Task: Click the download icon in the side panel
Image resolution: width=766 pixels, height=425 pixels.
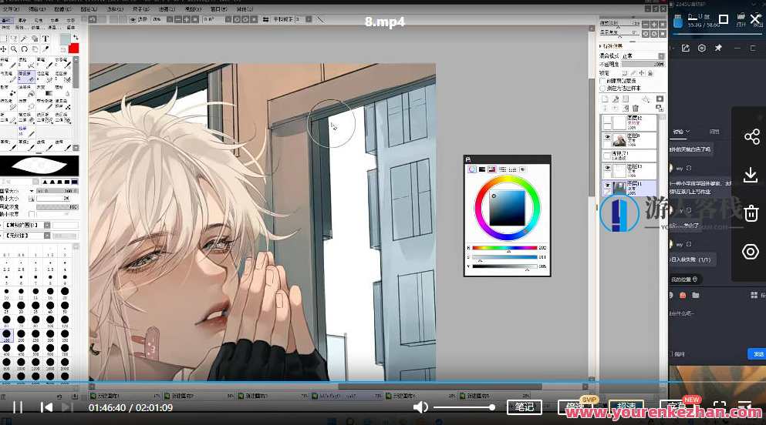Action: click(751, 175)
